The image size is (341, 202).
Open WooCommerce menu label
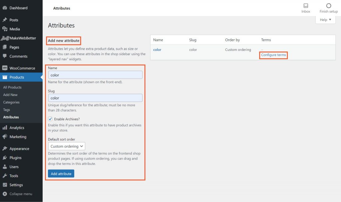click(22, 68)
